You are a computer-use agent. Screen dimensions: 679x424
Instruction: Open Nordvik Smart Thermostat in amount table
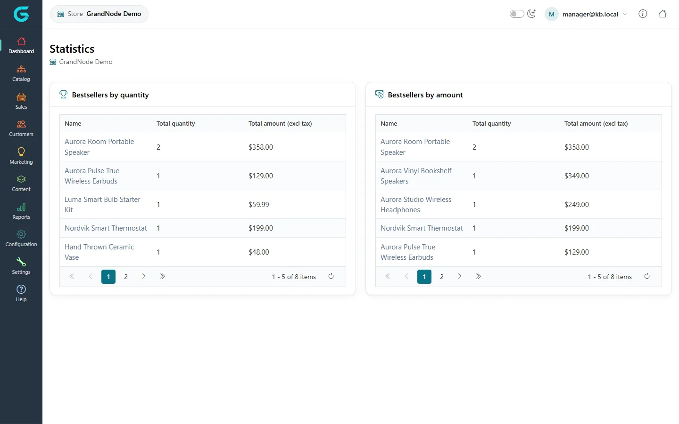(x=422, y=228)
